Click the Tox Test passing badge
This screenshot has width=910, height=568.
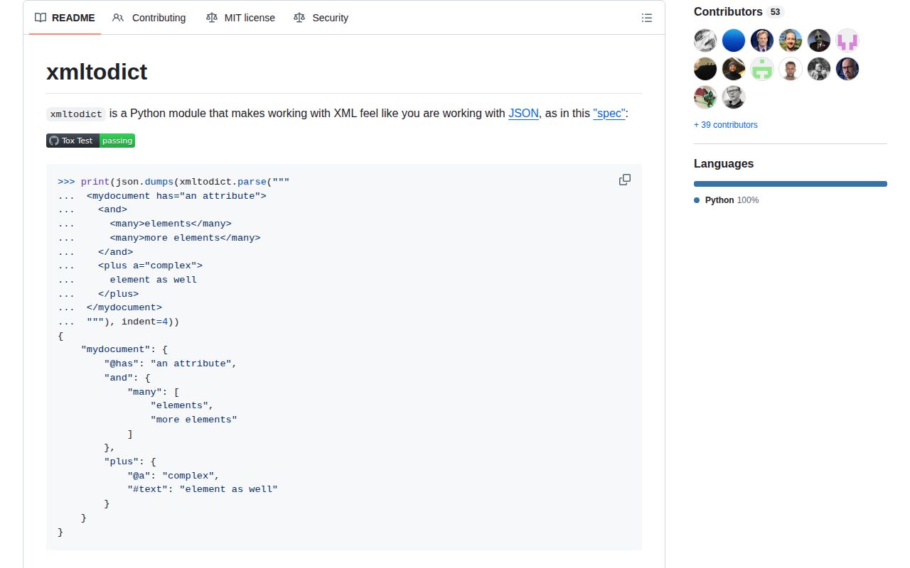click(x=91, y=141)
